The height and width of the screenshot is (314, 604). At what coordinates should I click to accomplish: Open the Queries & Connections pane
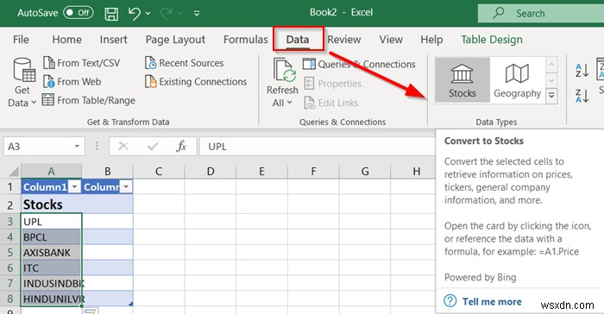359,64
